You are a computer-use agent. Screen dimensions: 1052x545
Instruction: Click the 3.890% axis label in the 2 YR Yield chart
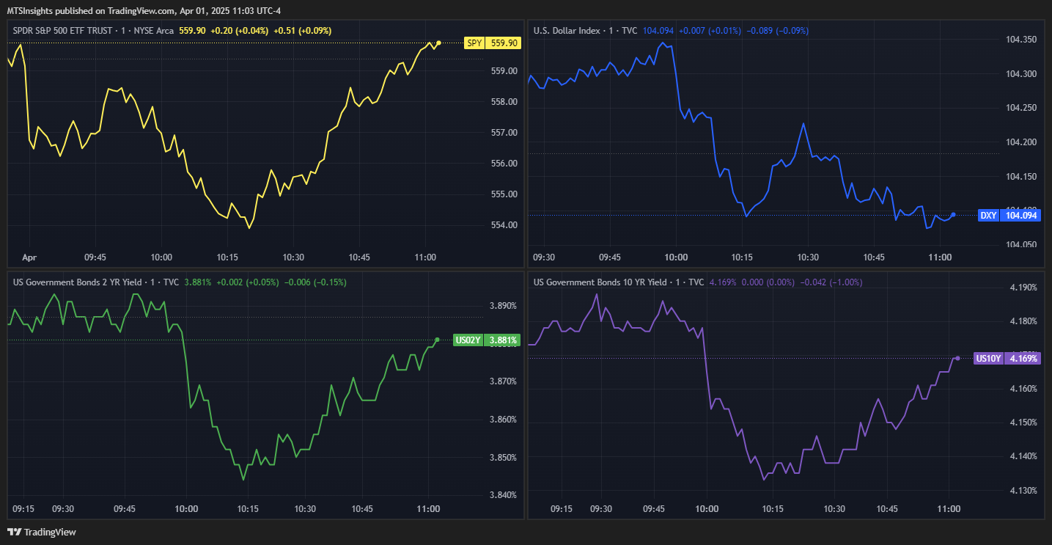coord(502,306)
